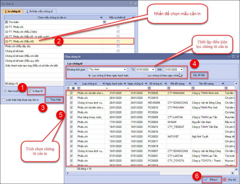This screenshot has height=184, width=240.
Task: Click 'Hủy bỏ' cancel button
Action: (x=230, y=180)
